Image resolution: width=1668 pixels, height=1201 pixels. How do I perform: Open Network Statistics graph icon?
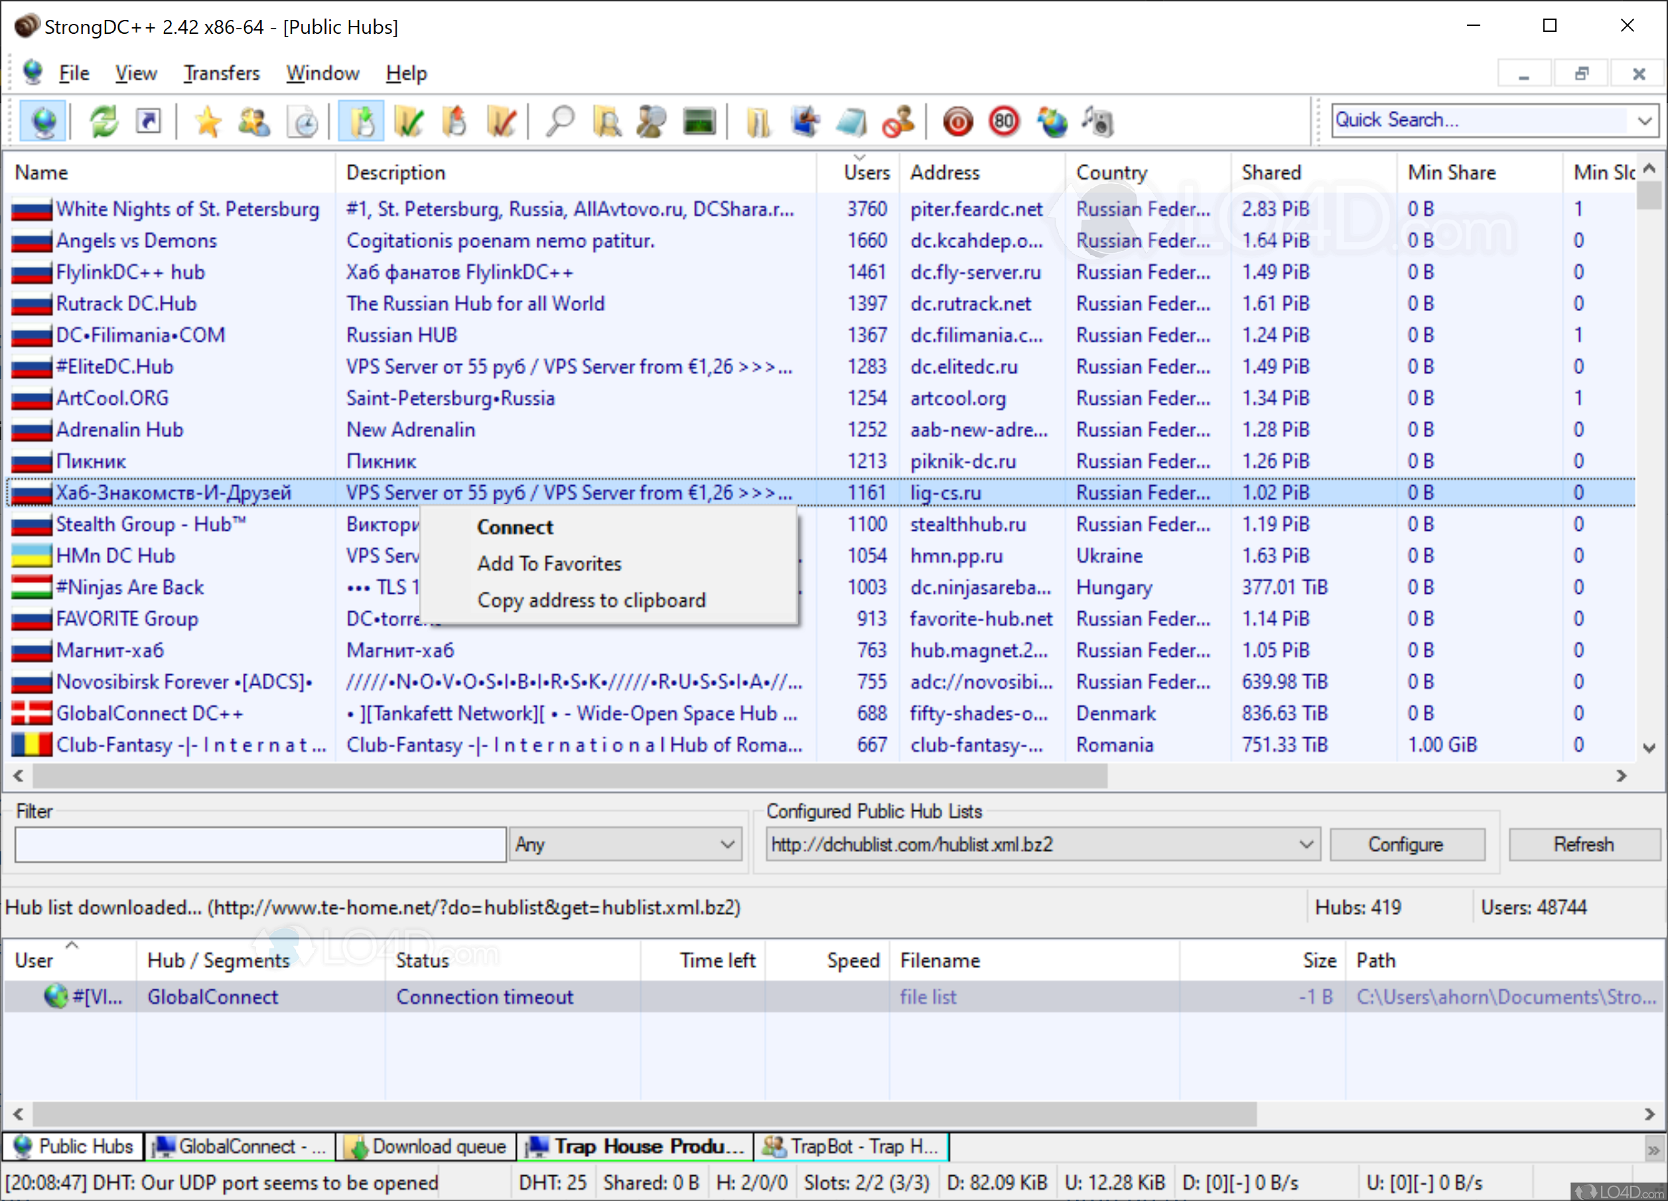(698, 121)
